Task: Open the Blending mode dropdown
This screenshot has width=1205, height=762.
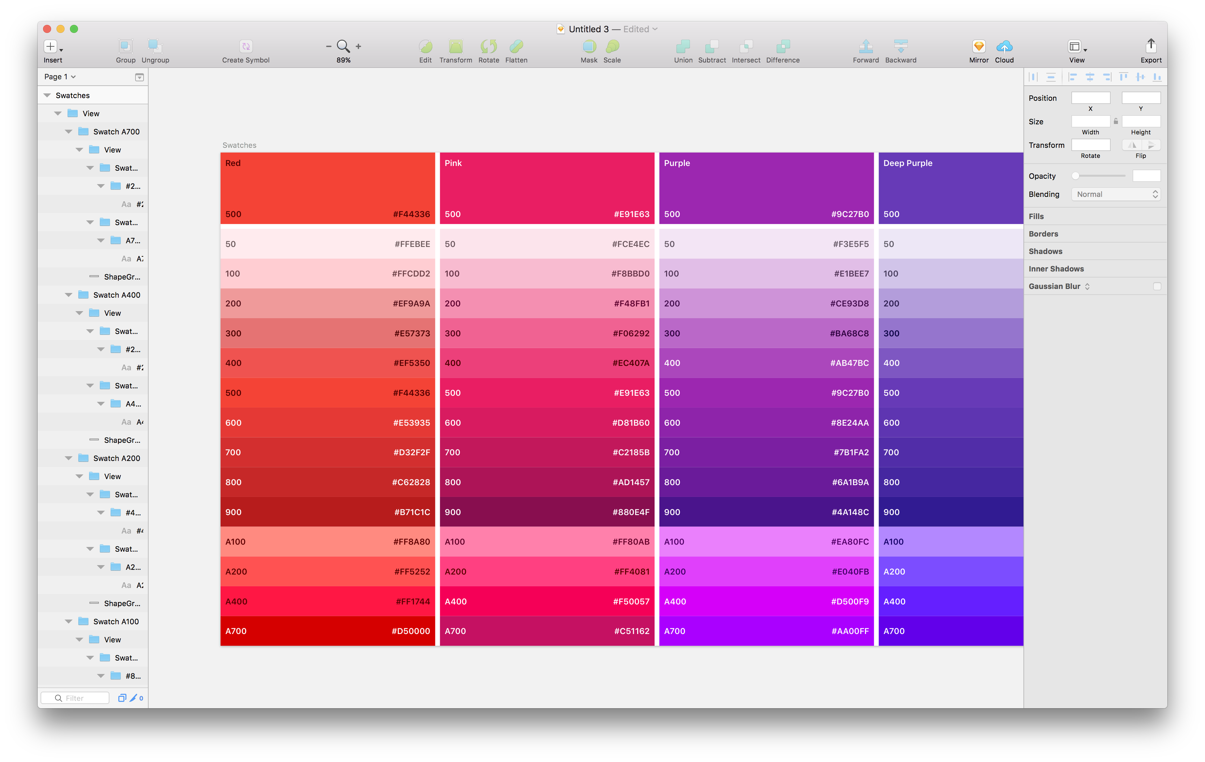Action: click(1116, 195)
